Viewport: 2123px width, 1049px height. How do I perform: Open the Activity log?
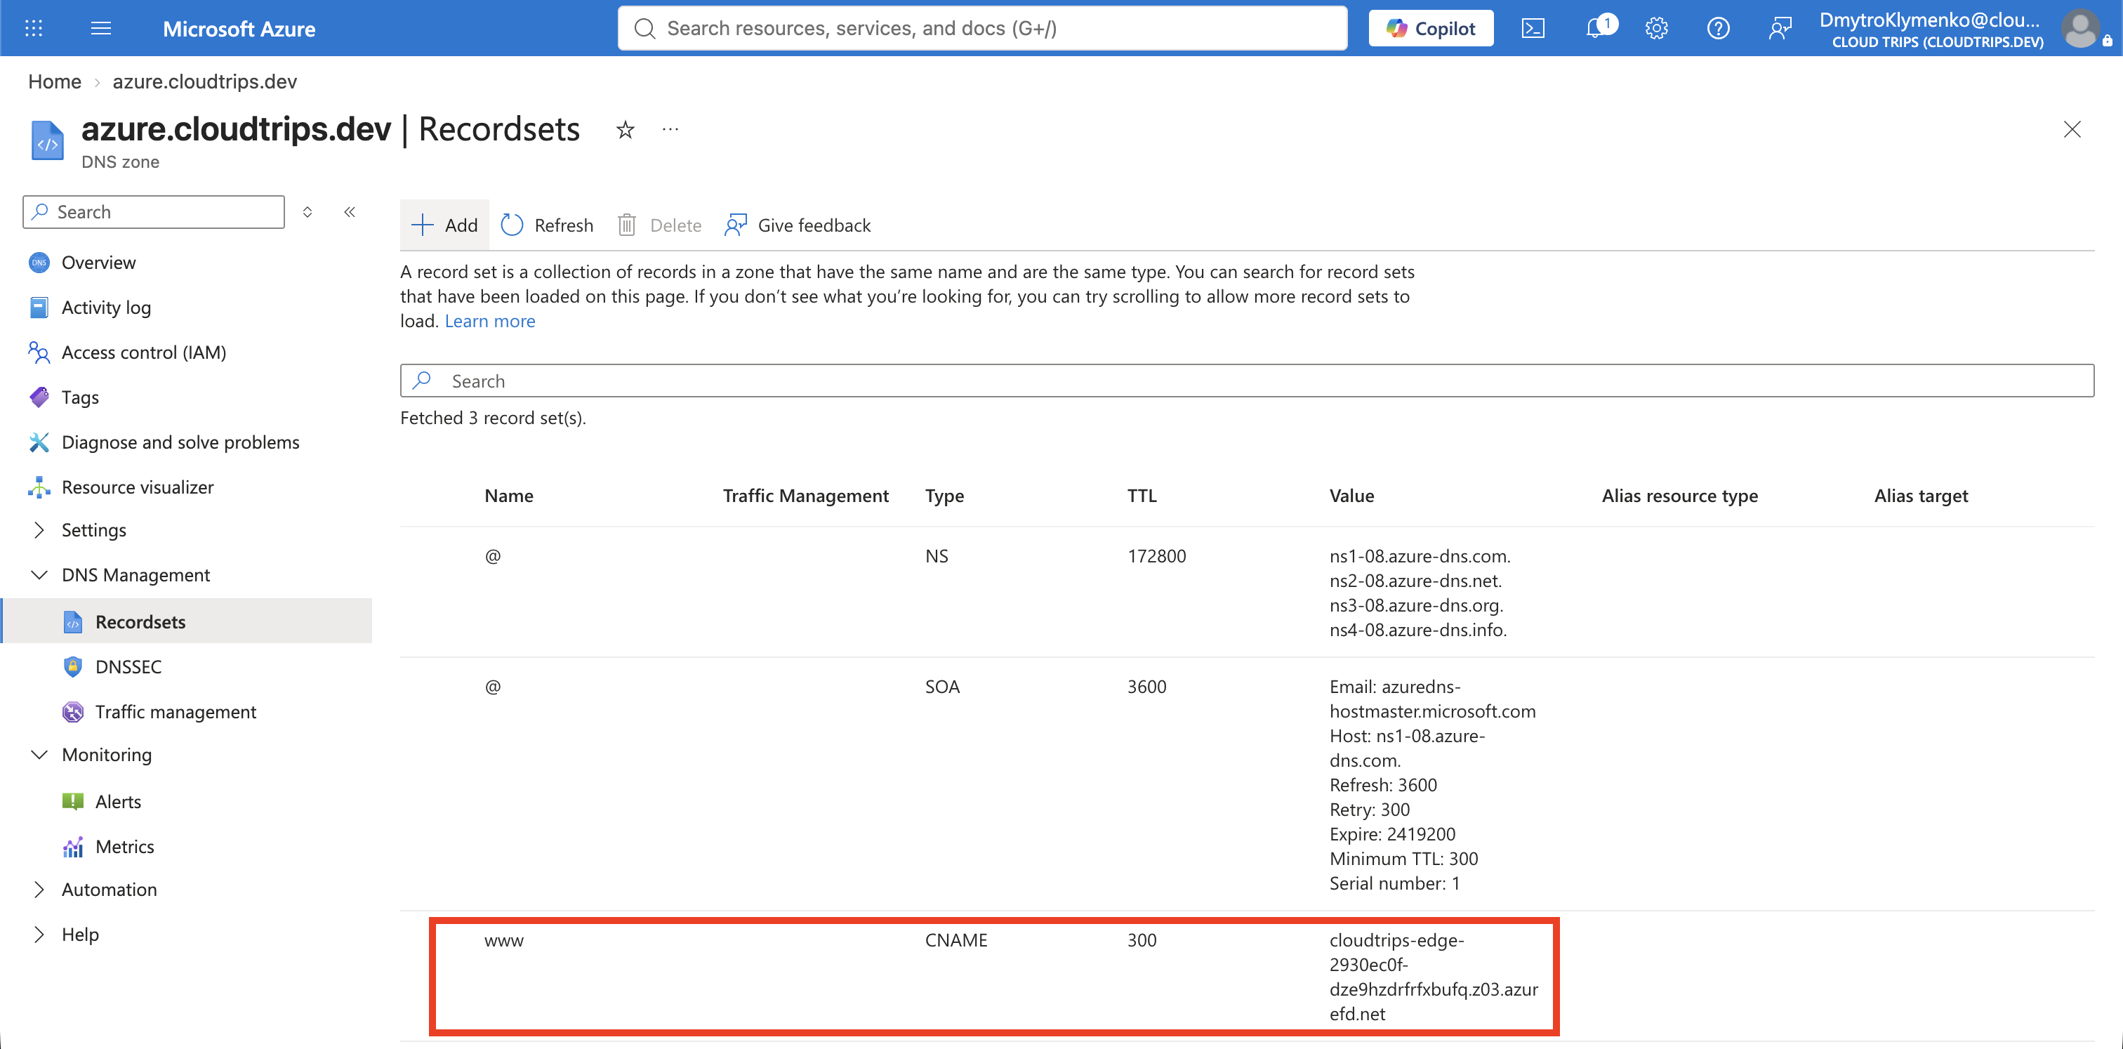(x=106, y=308)
